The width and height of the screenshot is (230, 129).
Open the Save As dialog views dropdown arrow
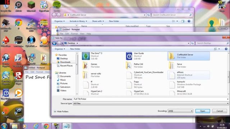click(x=219, y=49)
